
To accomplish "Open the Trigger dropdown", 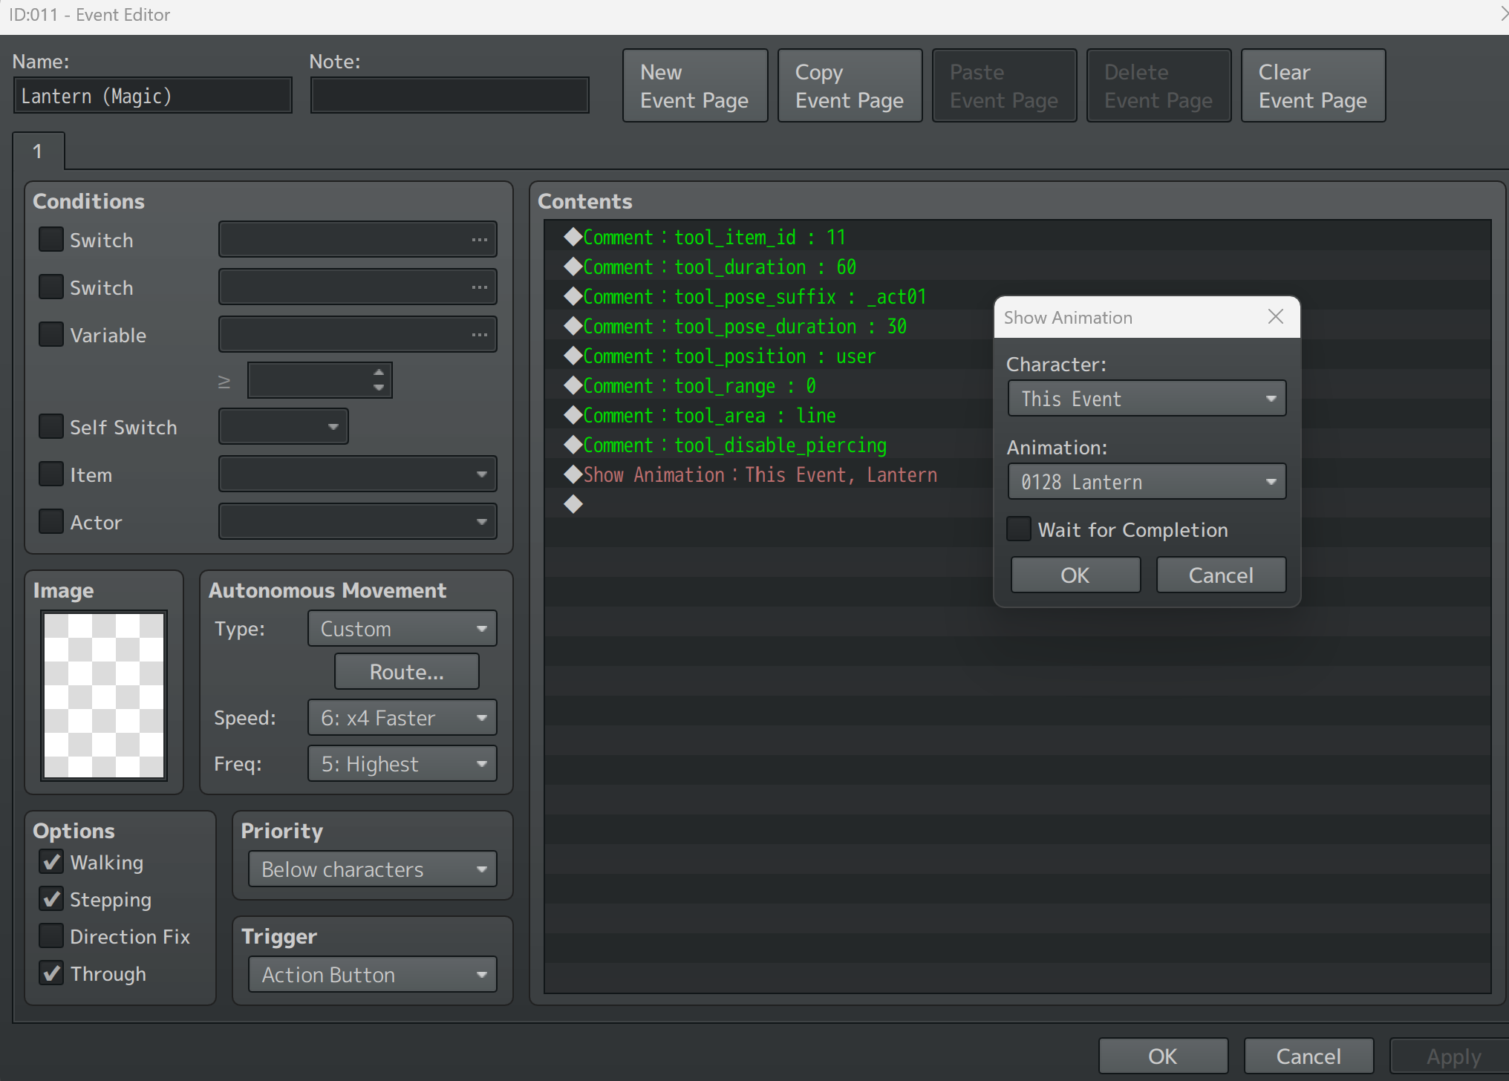I will 373,975.
